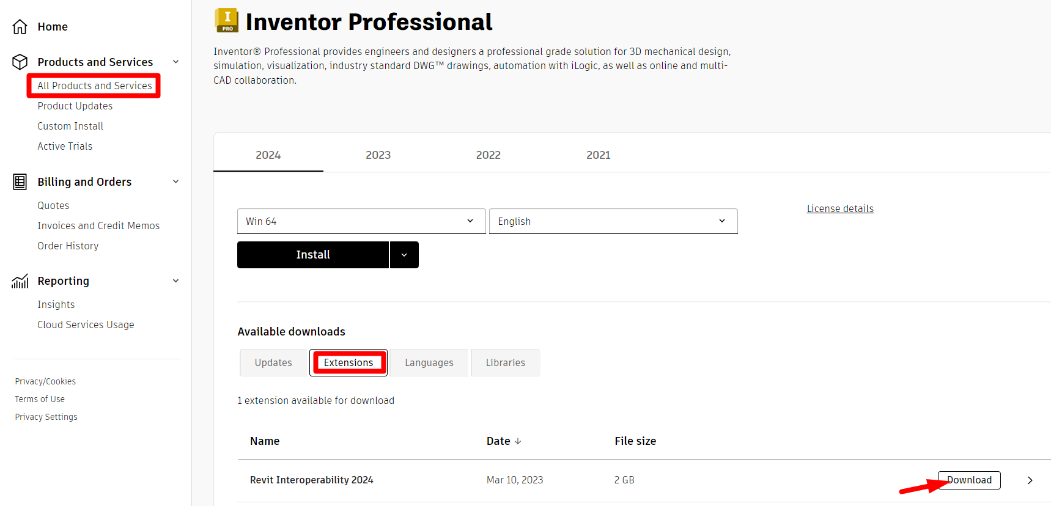This screenshot has height=506, width=1051.
Task: Collapse the Billing and Orders section
Action: 176,182
